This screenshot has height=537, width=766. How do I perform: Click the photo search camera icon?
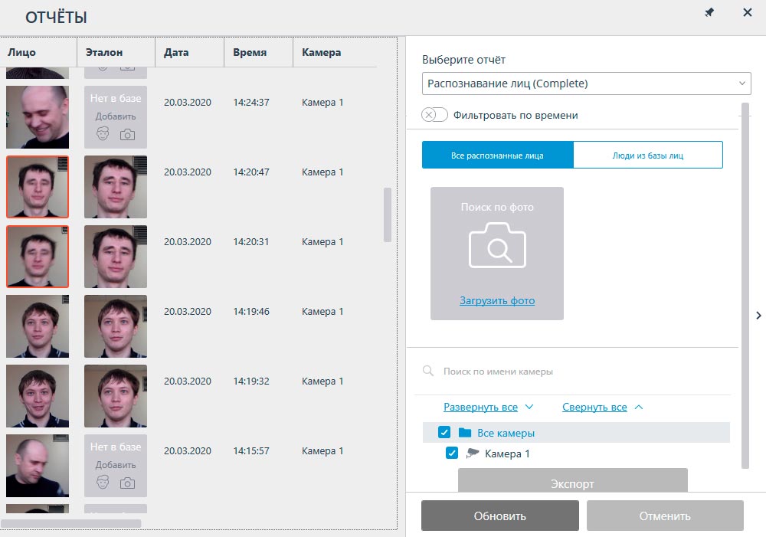tap(497, 245)
